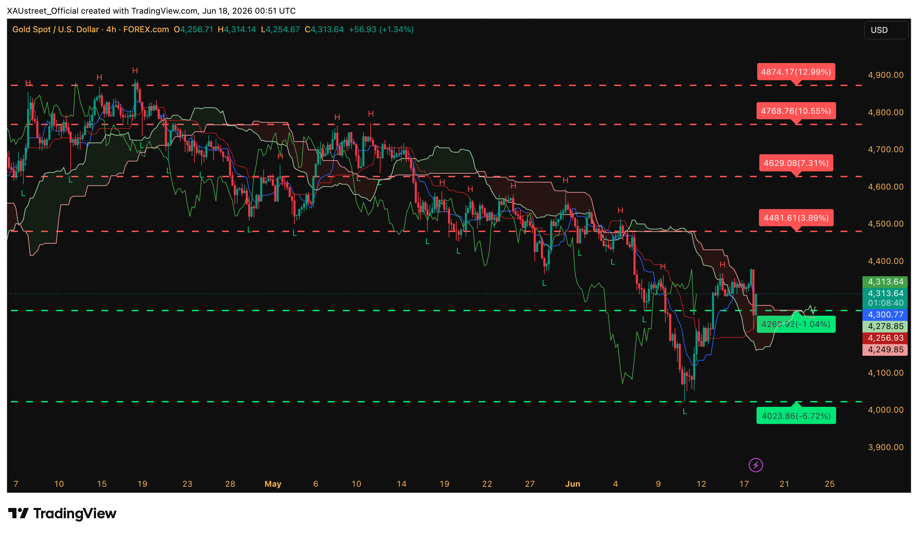Click the 3,900.00 price axis label
This screenshot has height=534, width=918.
[x=885, y=447]
